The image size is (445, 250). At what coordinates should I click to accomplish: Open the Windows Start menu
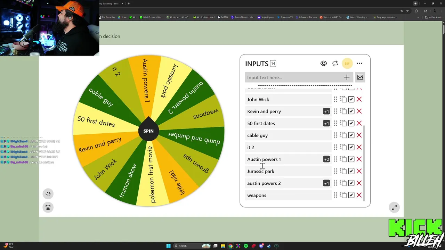click(x=169, y=246)
